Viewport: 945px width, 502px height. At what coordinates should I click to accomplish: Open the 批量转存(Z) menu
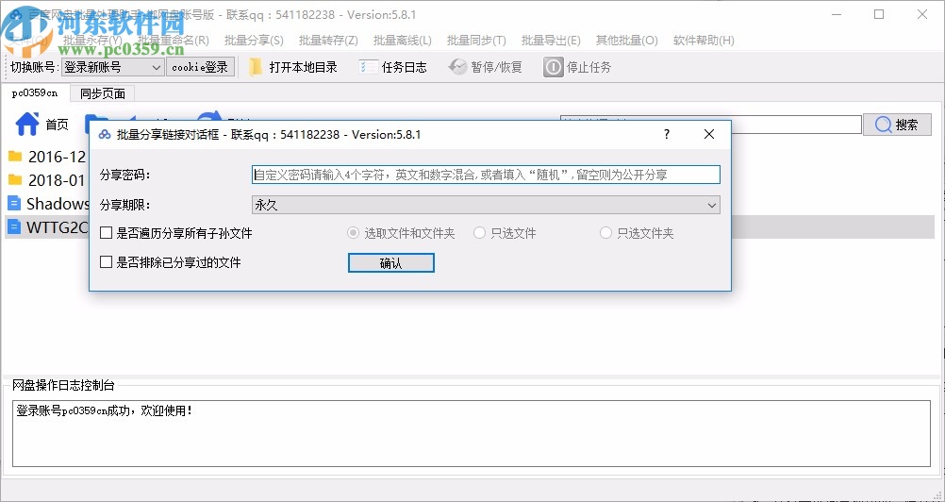point(328,41)
